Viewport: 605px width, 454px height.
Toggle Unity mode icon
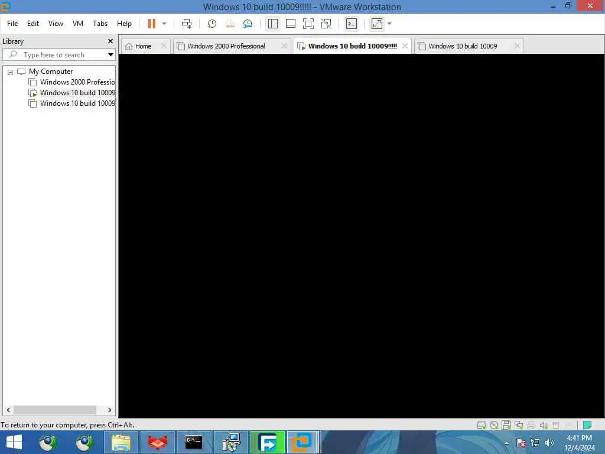pos(326,24)
